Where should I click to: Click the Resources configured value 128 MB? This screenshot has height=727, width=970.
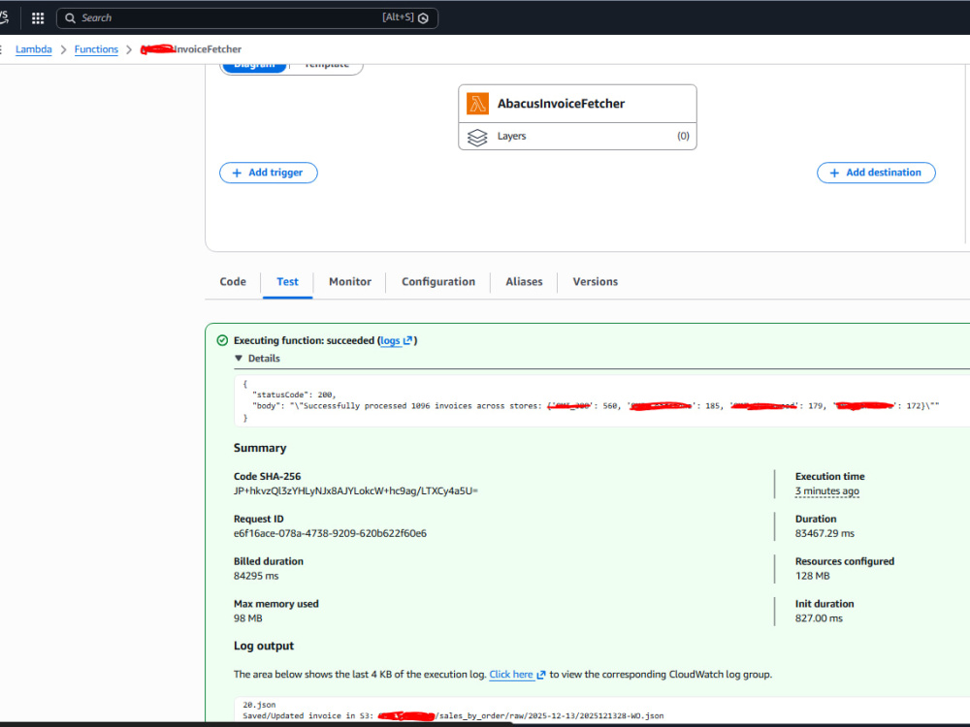[812, 576]
